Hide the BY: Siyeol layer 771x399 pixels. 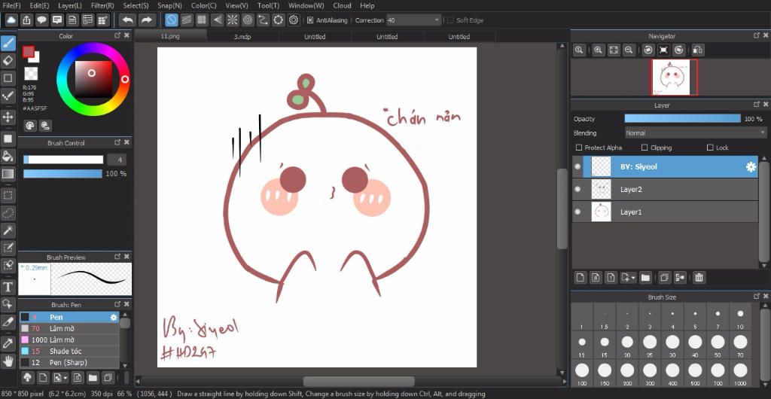pos(577,166)
